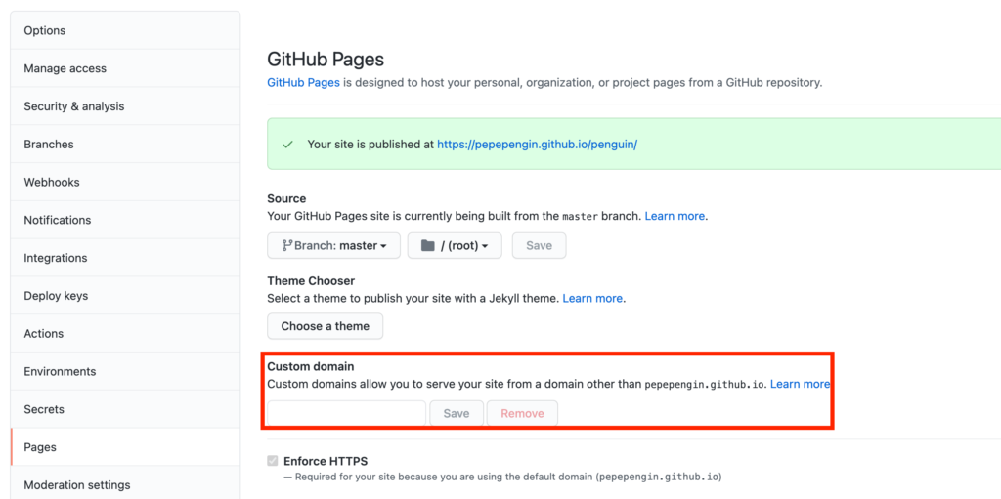Screen dimensions: 1001x499
Task: Open the Branch: master dropdown
Action: pyautogui.click(x=334, y=246)
